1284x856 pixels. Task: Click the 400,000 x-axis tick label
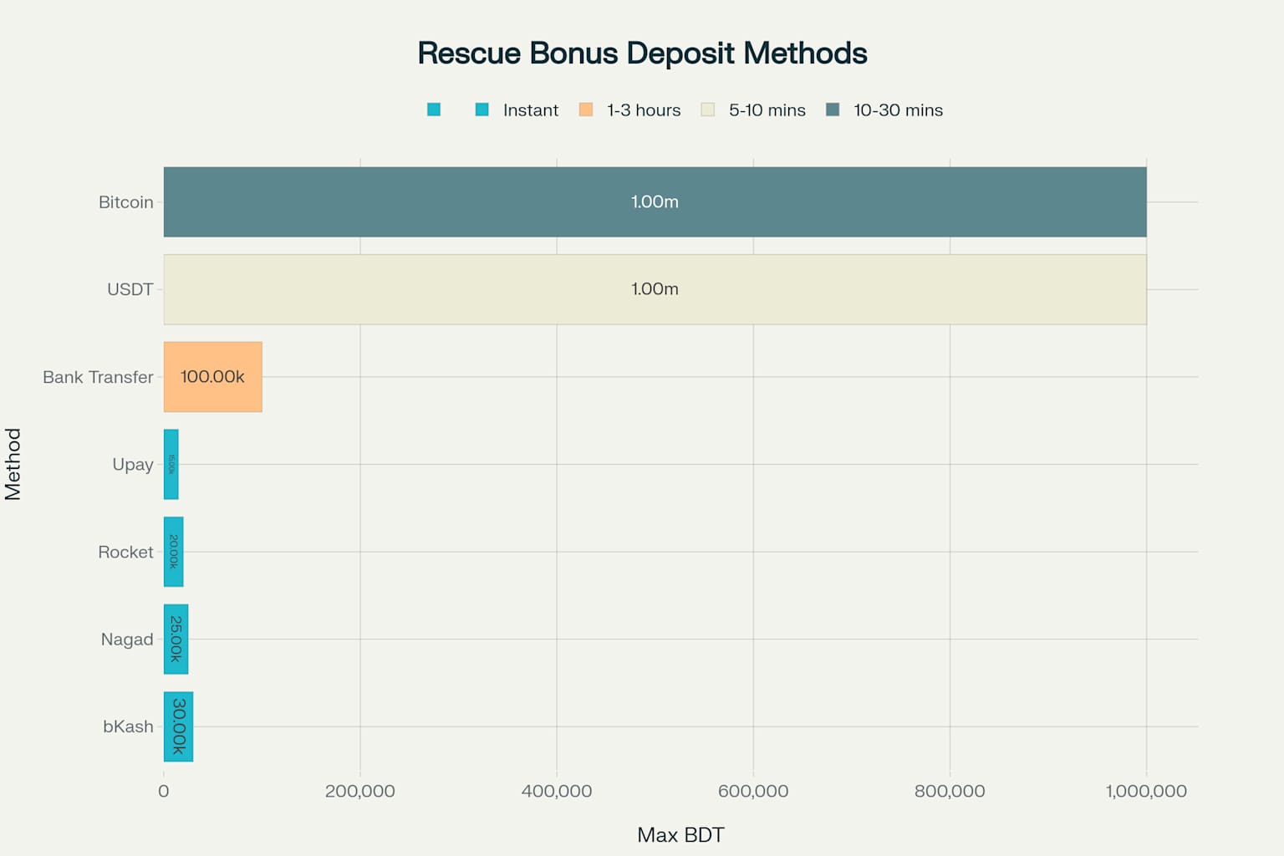pyautogui.click(x=557, y=791)
